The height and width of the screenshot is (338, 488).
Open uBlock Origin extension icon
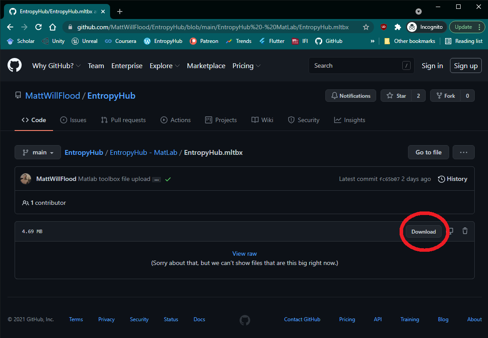pos(383,27)
